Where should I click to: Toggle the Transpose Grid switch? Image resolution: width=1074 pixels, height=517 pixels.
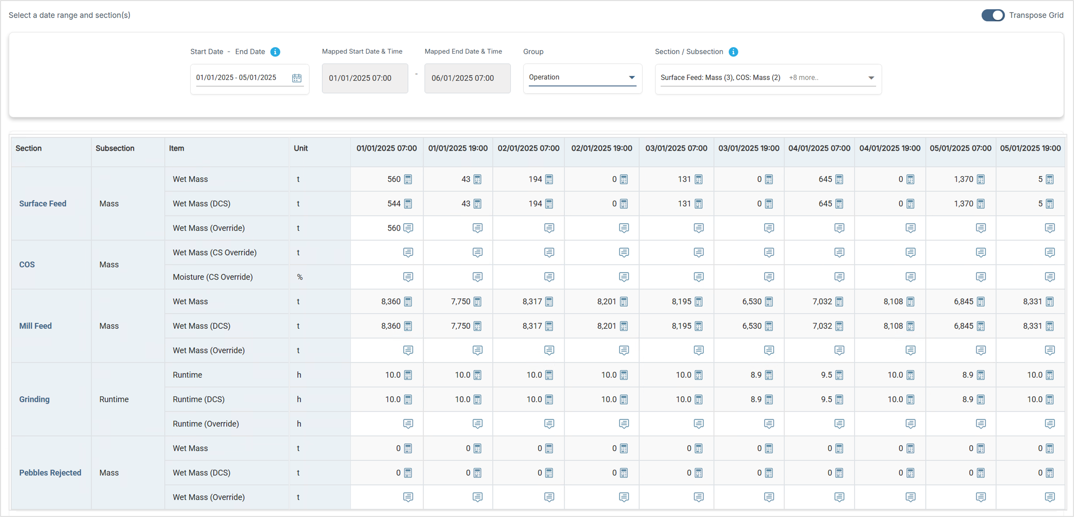point(993,15)
